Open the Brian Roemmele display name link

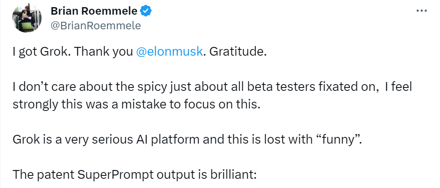click(x=94, y=11)
